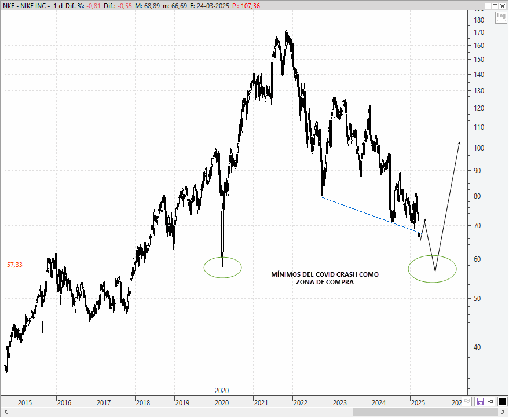Click the 'ZONA DE COMPRA' annotation line
The image size is (509, 418).
point(325,282)
